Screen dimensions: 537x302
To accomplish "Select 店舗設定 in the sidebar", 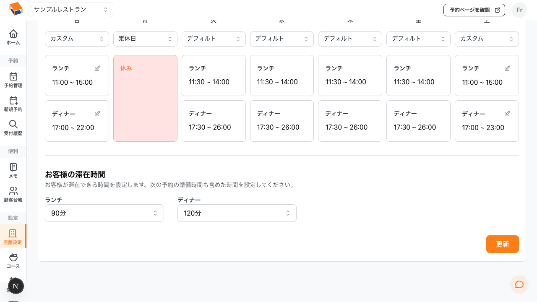I will click(x=13, y=236).
